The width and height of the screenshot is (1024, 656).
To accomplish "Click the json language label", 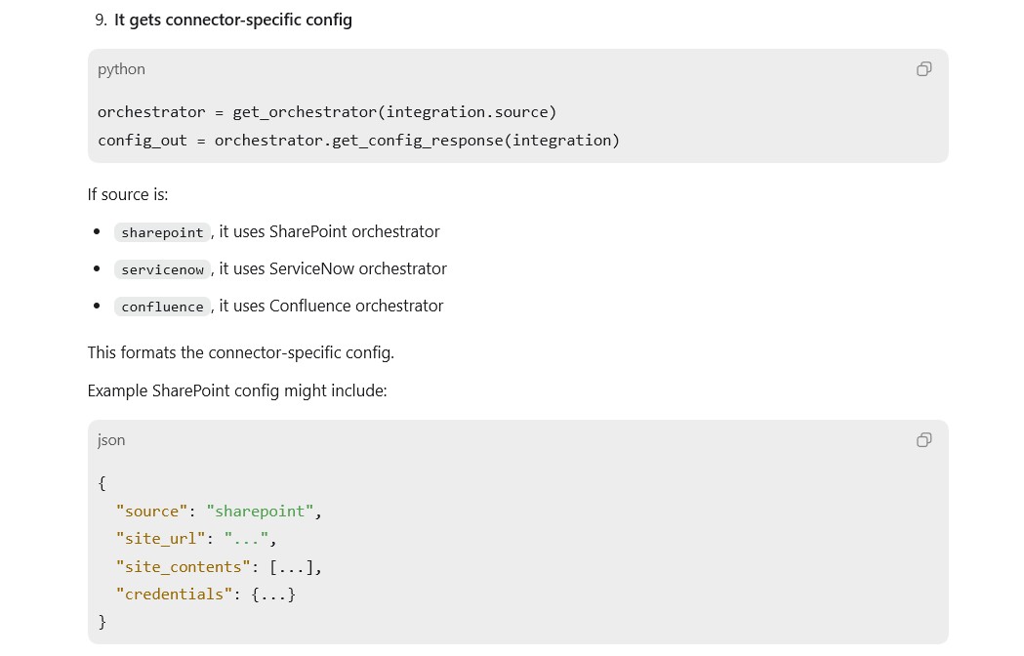I will coord(111,440).
